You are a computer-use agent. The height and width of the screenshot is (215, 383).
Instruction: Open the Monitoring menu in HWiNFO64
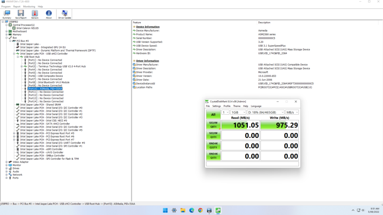pos(29,6)
